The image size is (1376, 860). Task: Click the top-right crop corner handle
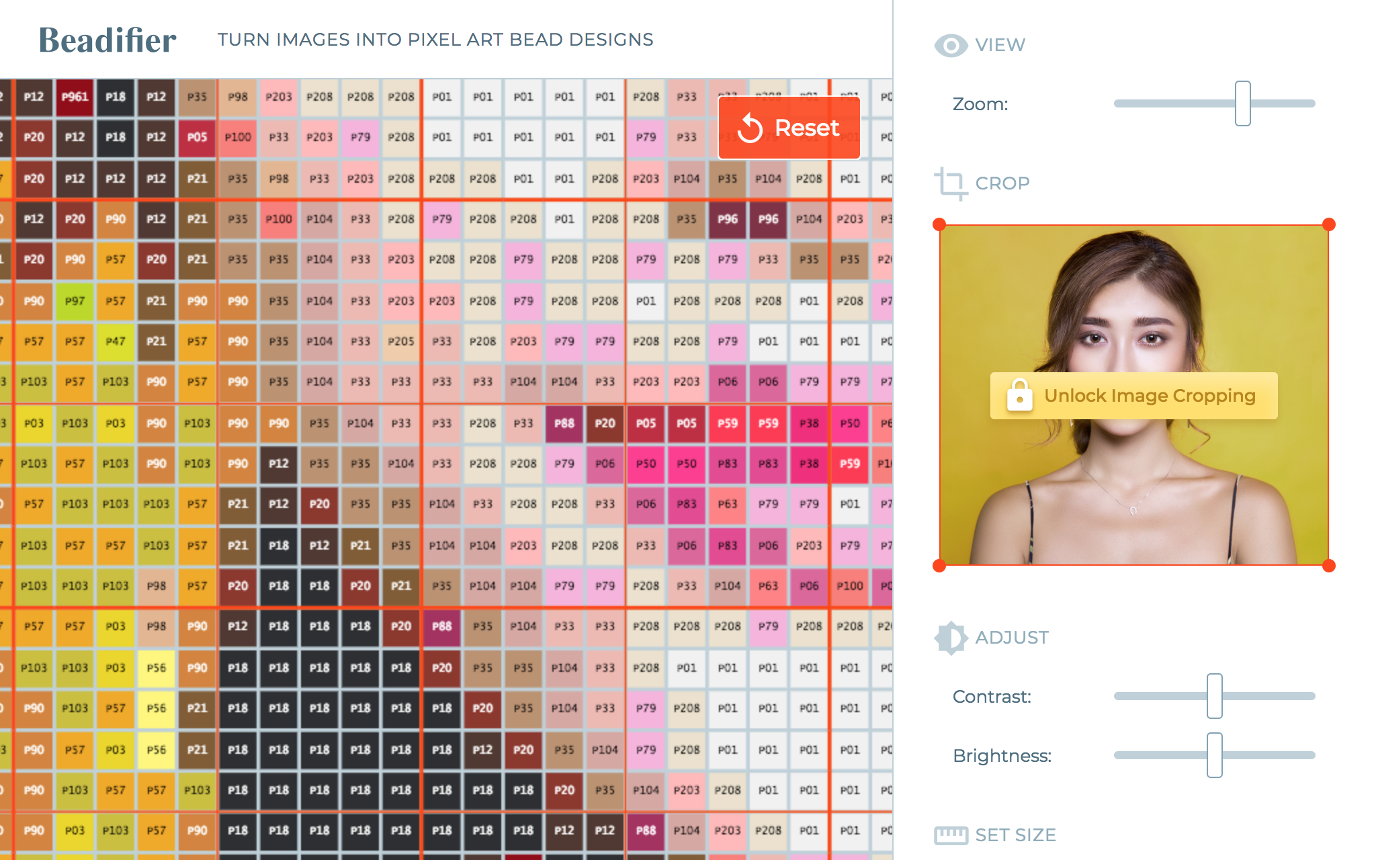[x=1328, y=224]
